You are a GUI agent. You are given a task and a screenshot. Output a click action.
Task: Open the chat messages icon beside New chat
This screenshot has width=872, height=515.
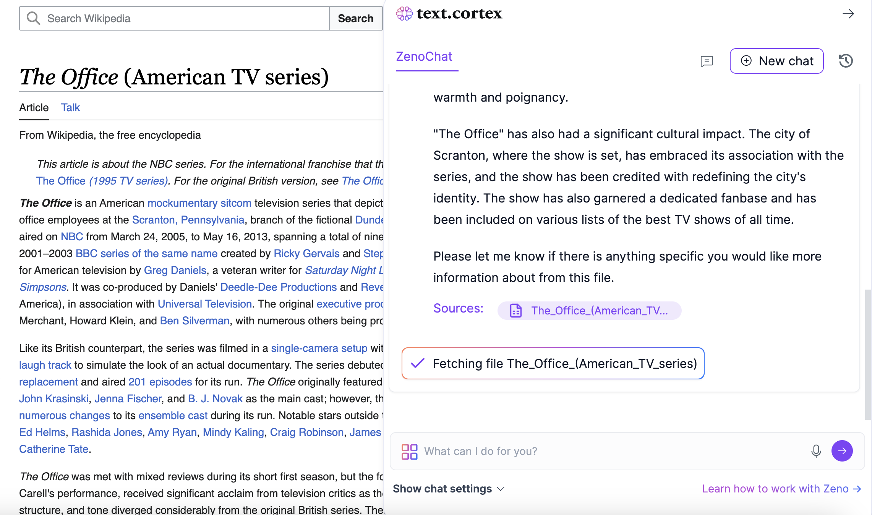[707, 61]
